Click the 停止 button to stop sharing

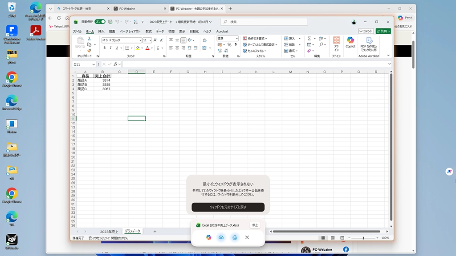pyautogui.click(x=255, y=225)
